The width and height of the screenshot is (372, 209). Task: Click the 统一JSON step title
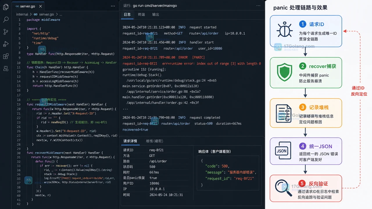(x=320, y=146)
